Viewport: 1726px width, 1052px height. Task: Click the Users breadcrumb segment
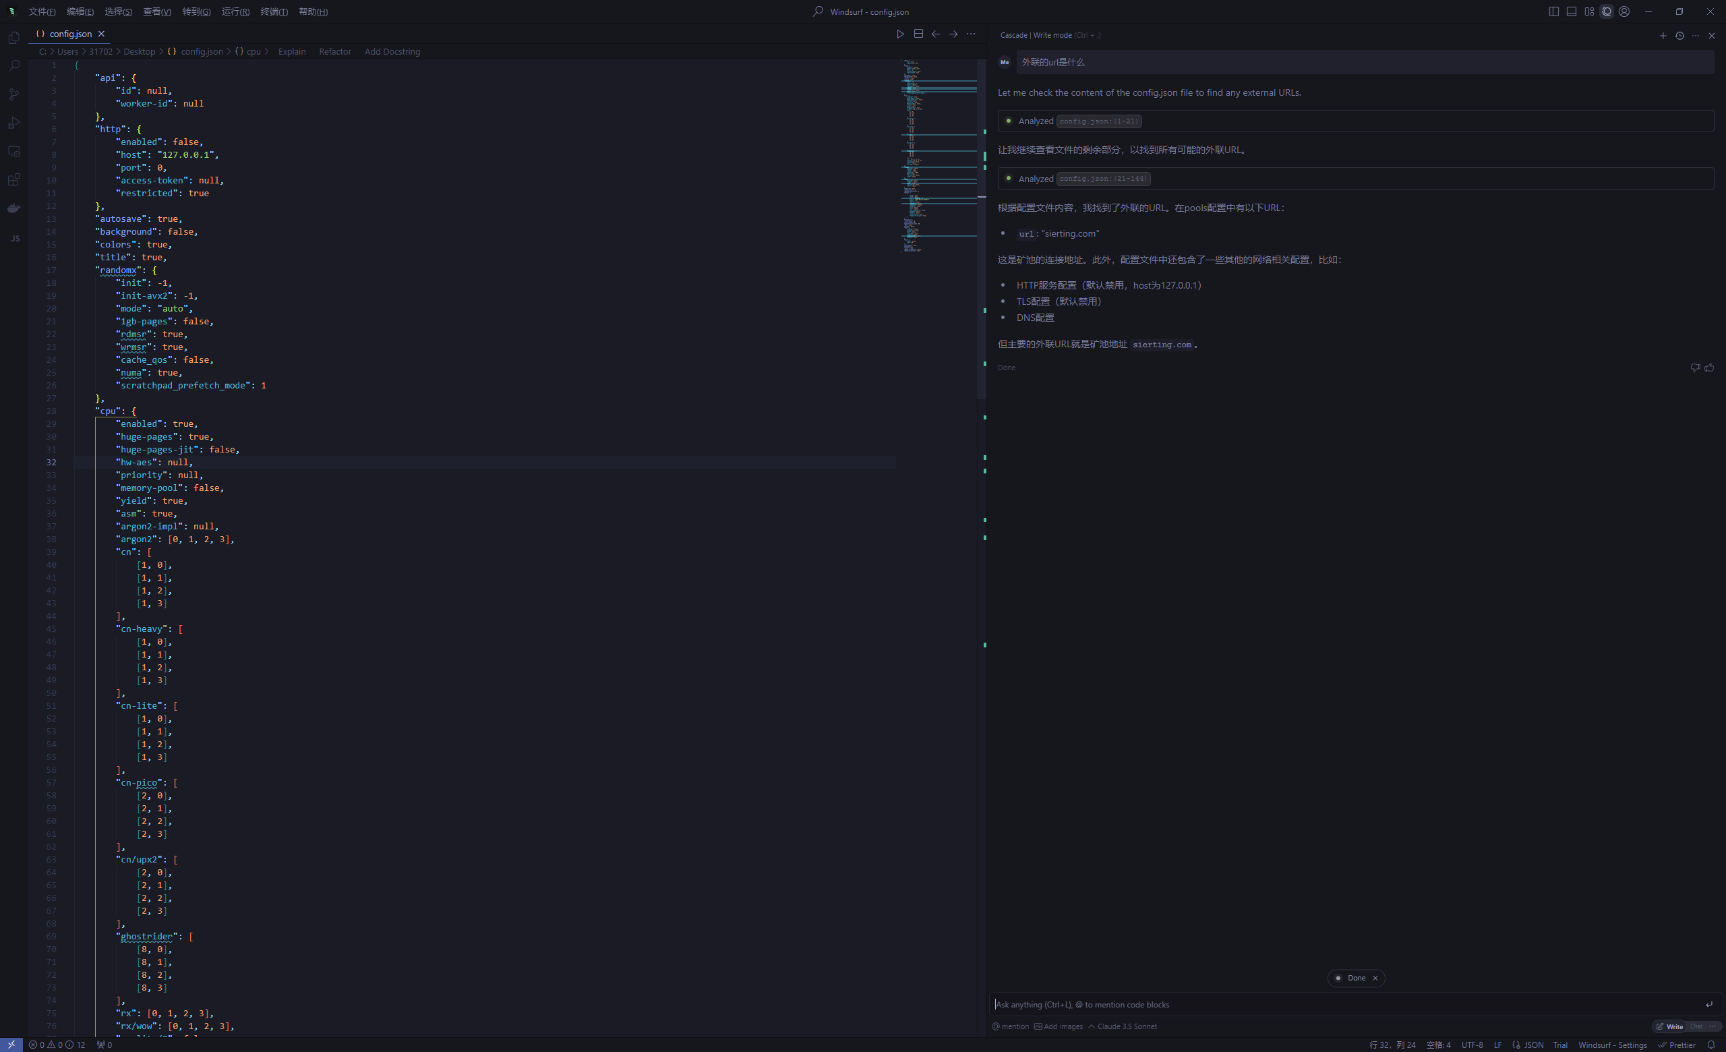tap(68, 52)
